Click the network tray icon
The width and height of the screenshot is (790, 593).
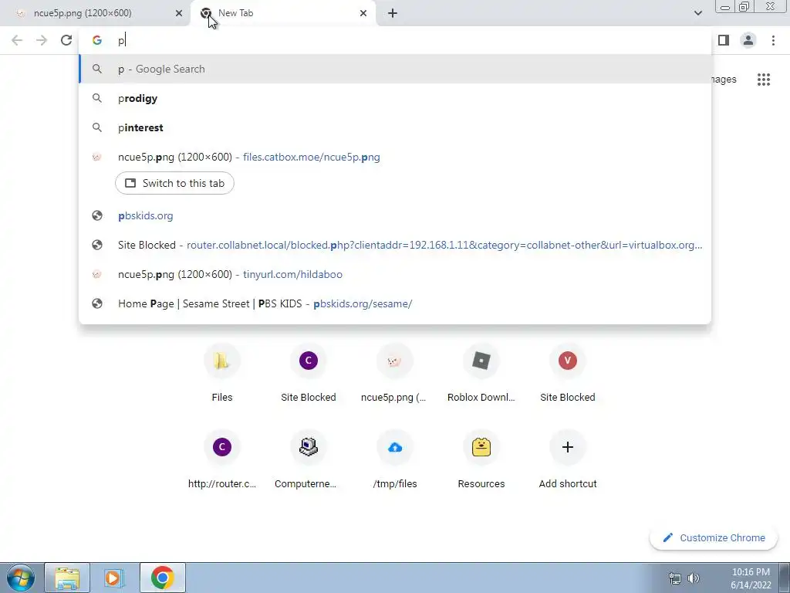674,578
